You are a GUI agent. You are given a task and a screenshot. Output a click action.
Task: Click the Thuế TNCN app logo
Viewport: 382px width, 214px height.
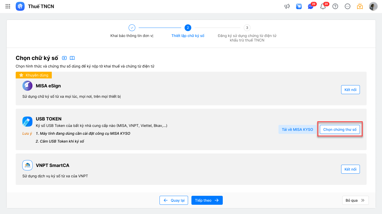pyautogui.click(x=20, y=6)
